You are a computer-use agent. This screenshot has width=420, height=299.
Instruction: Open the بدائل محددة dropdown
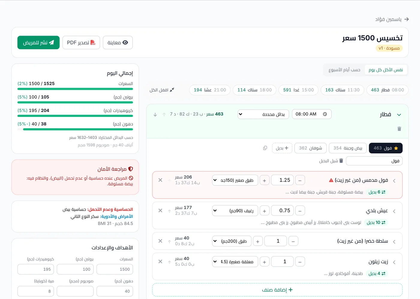click(263, 114)
